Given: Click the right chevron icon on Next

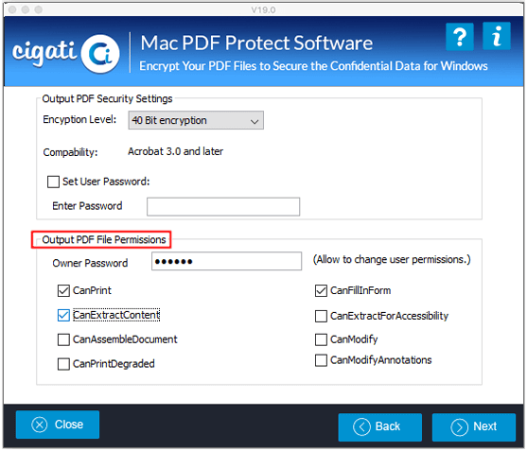Looking at the screenshot, I should tap(460, 426).
